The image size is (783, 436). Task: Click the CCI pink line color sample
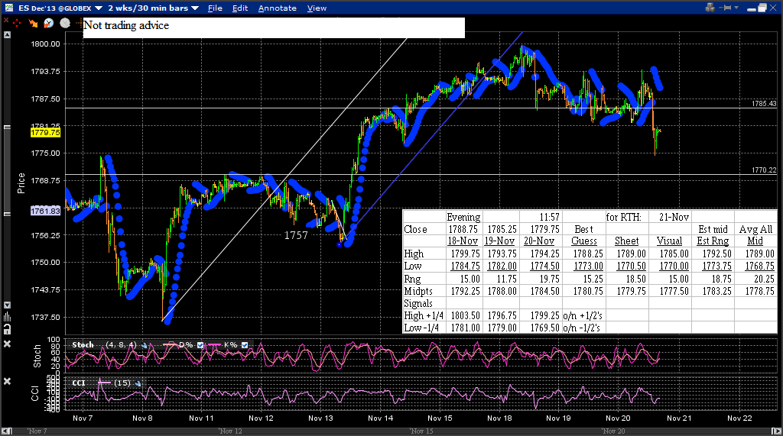click(x=104, y=383)
